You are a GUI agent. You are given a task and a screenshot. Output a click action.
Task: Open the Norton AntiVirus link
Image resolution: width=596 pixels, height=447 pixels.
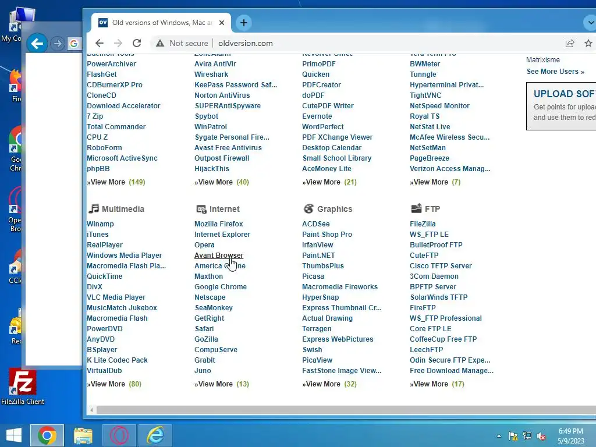(222, 95)
